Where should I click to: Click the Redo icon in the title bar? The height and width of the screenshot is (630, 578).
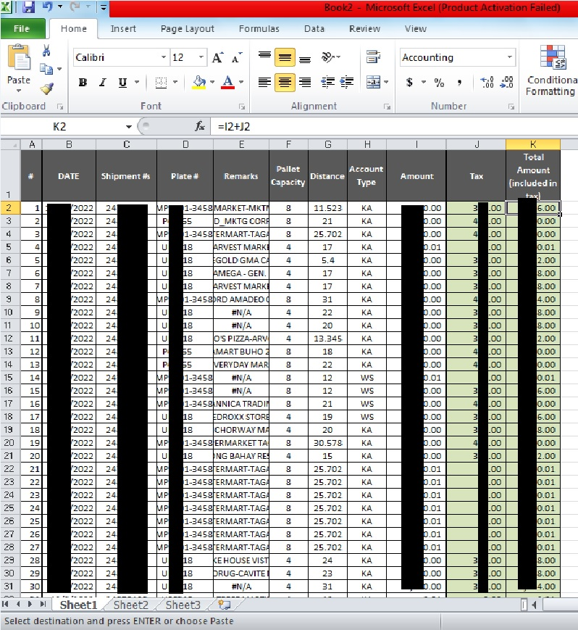click(x=75, y=7)
